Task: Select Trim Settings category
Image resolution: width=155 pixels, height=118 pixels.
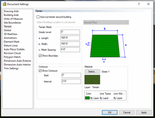Action: [11, 68]
